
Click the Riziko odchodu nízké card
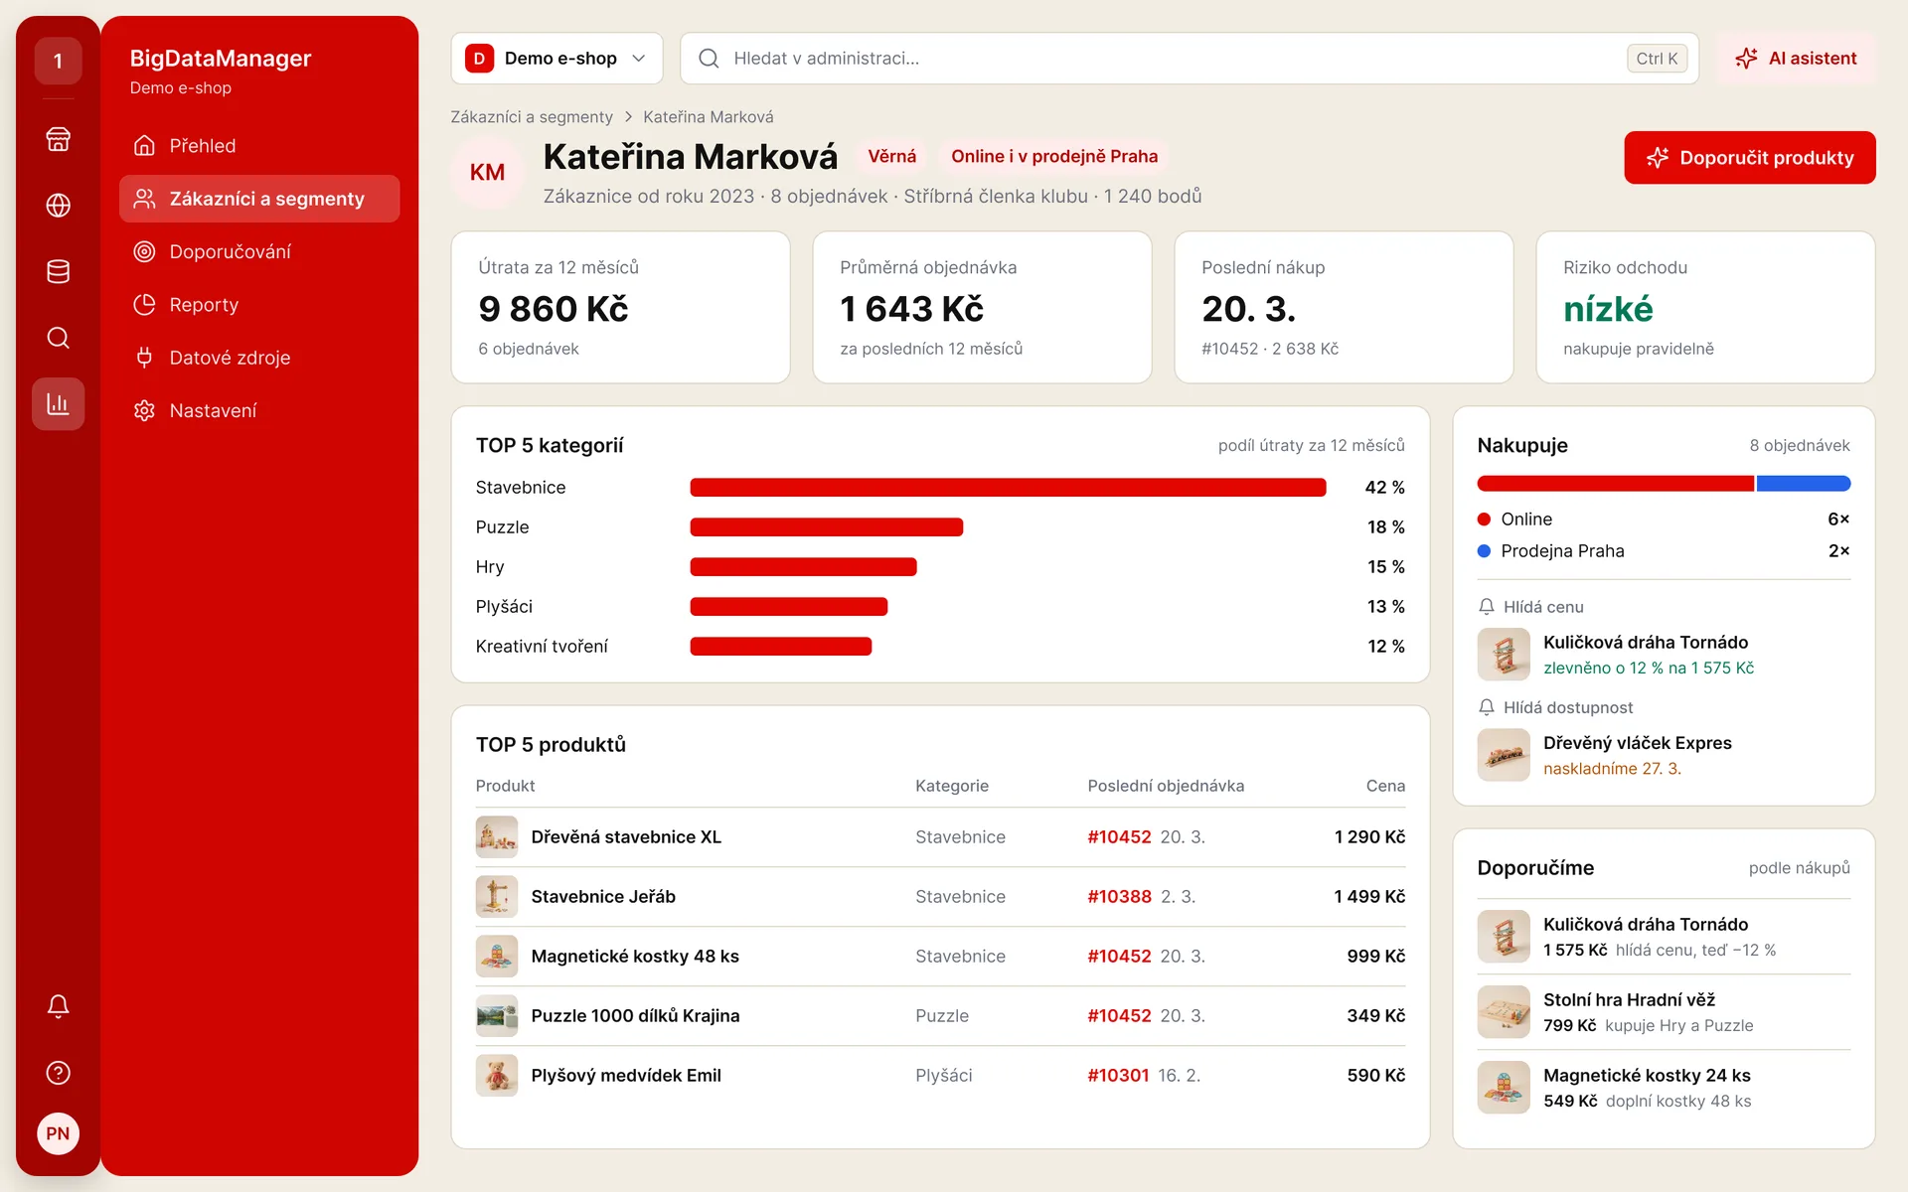point(1705,308)
